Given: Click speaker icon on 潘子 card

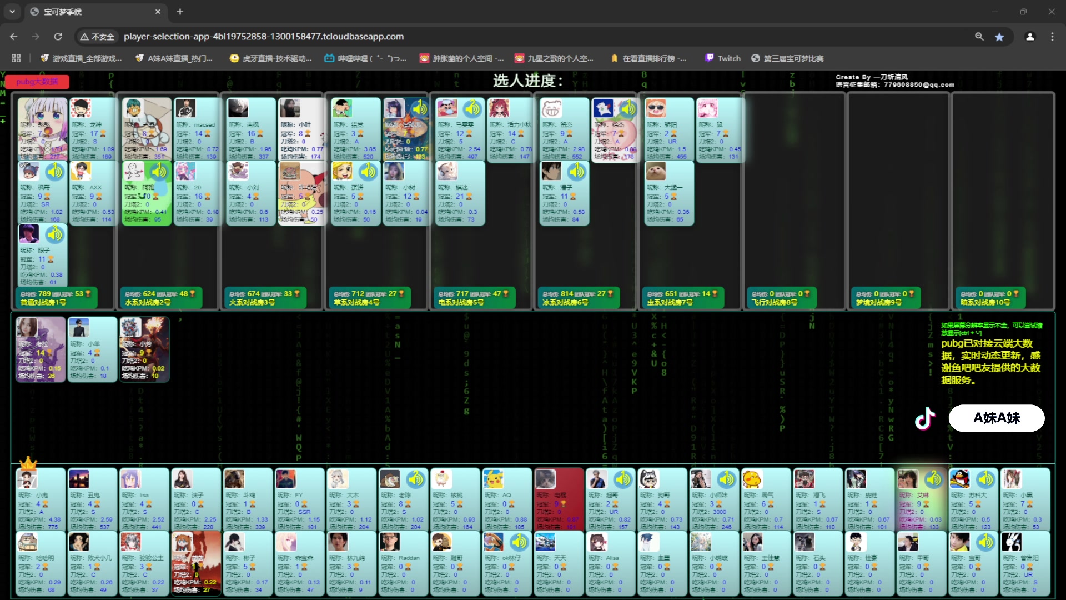Looking at the screenshot, I should [x=577, y=172].
